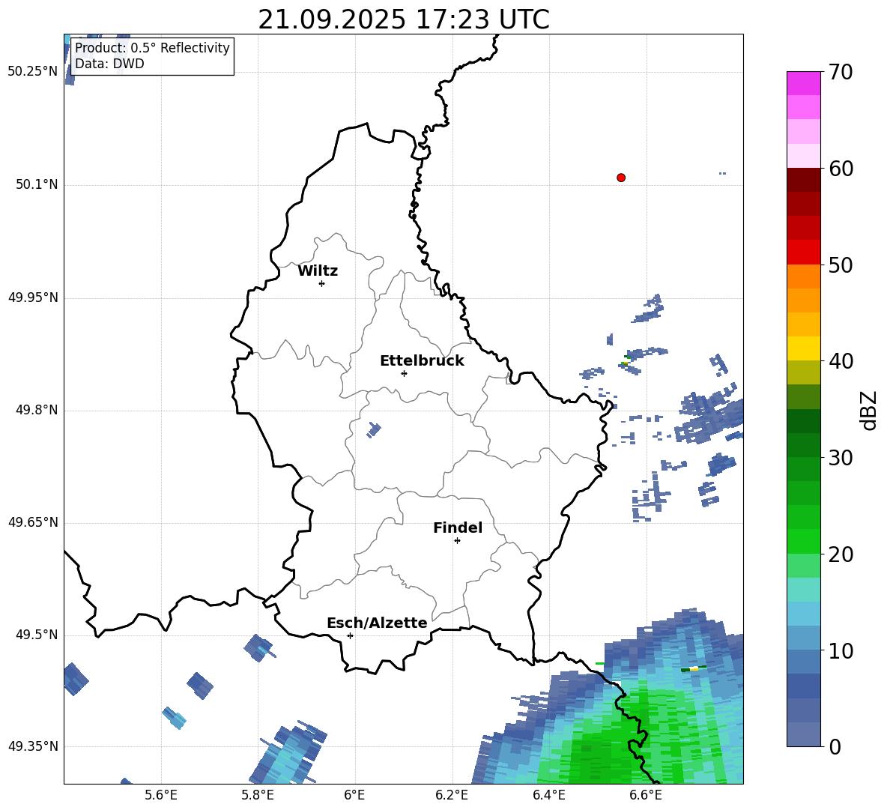Click the 60 value on the colorbar

pyautogui.click(x=841, y=169)
